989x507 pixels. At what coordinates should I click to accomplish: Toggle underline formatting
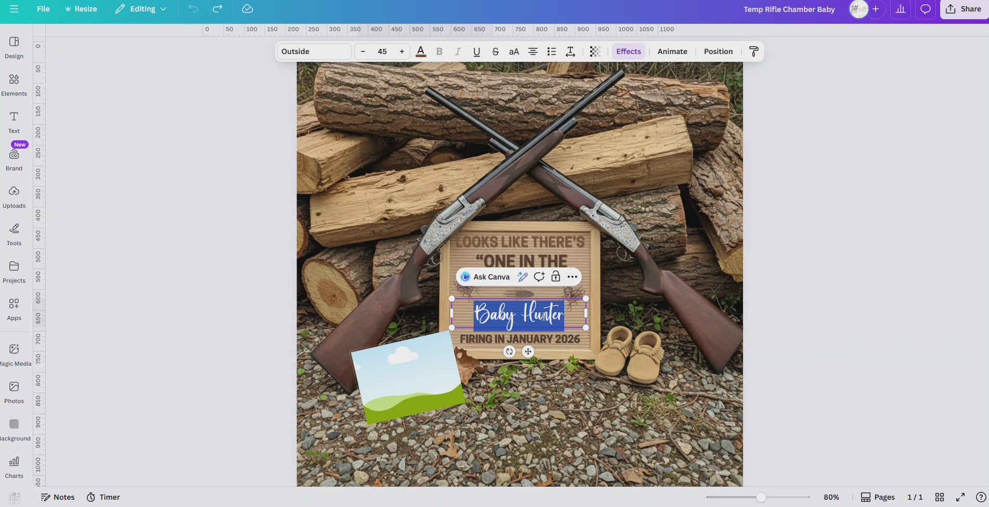click(476, 51)
